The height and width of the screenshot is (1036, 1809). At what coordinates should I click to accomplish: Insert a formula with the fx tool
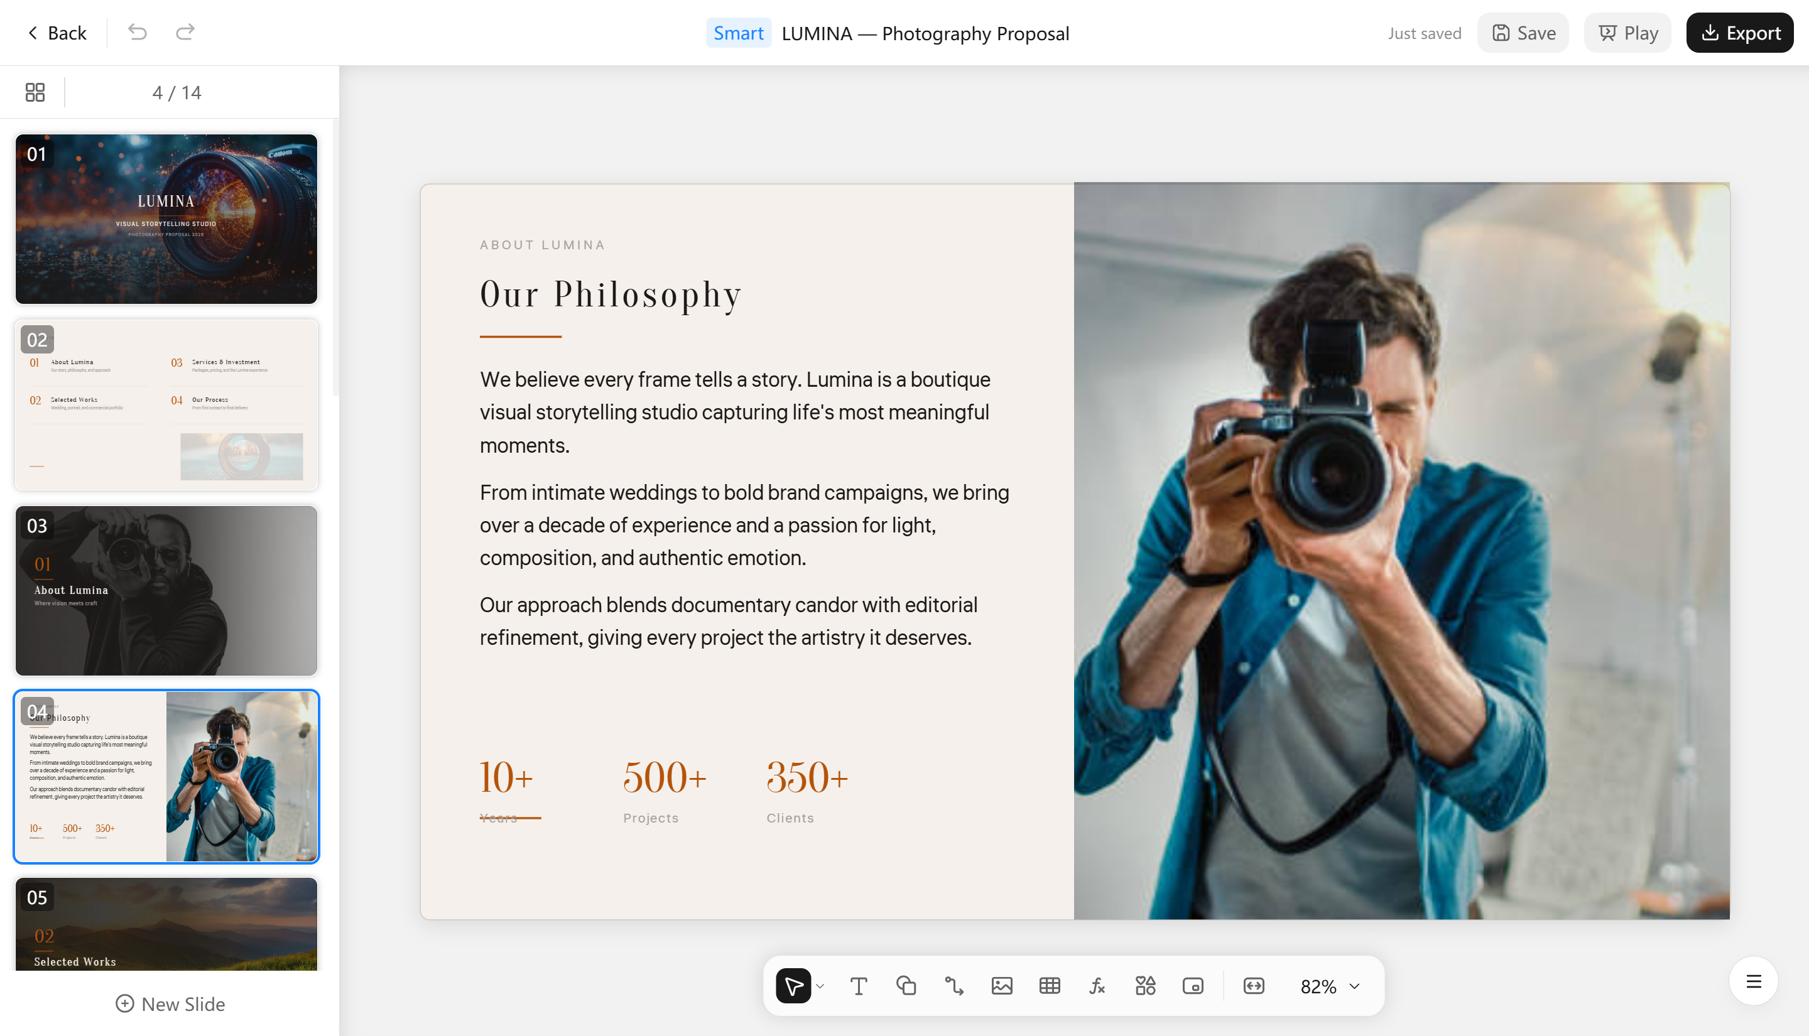click(1097, 986)
